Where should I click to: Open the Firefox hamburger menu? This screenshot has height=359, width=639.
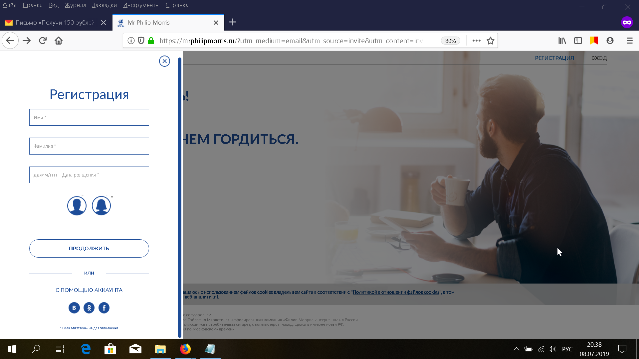[x=630, y=41]
